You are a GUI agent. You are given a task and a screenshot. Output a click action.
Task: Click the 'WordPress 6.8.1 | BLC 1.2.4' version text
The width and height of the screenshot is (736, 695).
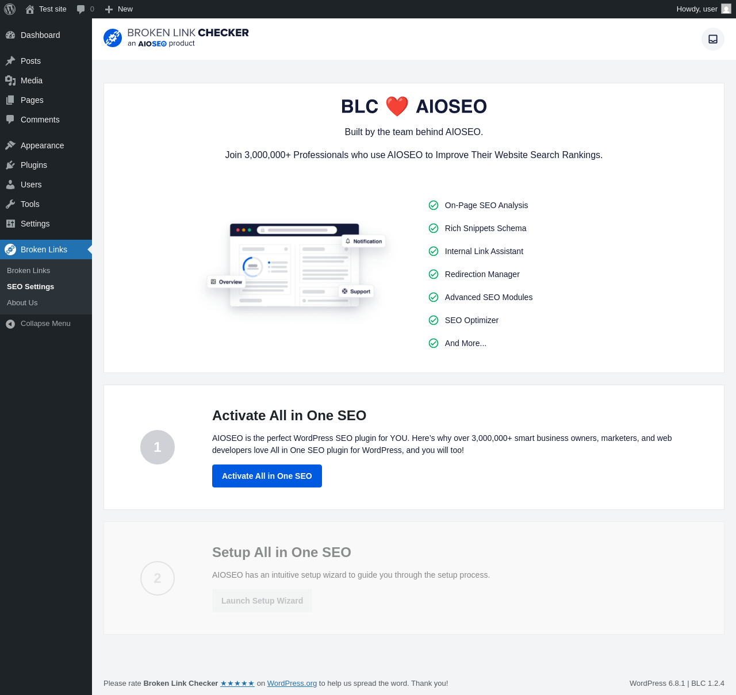pos(677,684)
